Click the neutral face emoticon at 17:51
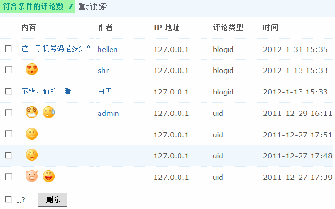The height and width of the screenshot is (209, 335). tap(32, 134)
